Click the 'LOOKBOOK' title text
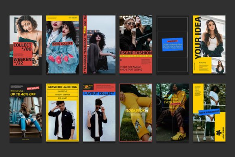This screenshot has height=157, width=235. click(136, 110)
